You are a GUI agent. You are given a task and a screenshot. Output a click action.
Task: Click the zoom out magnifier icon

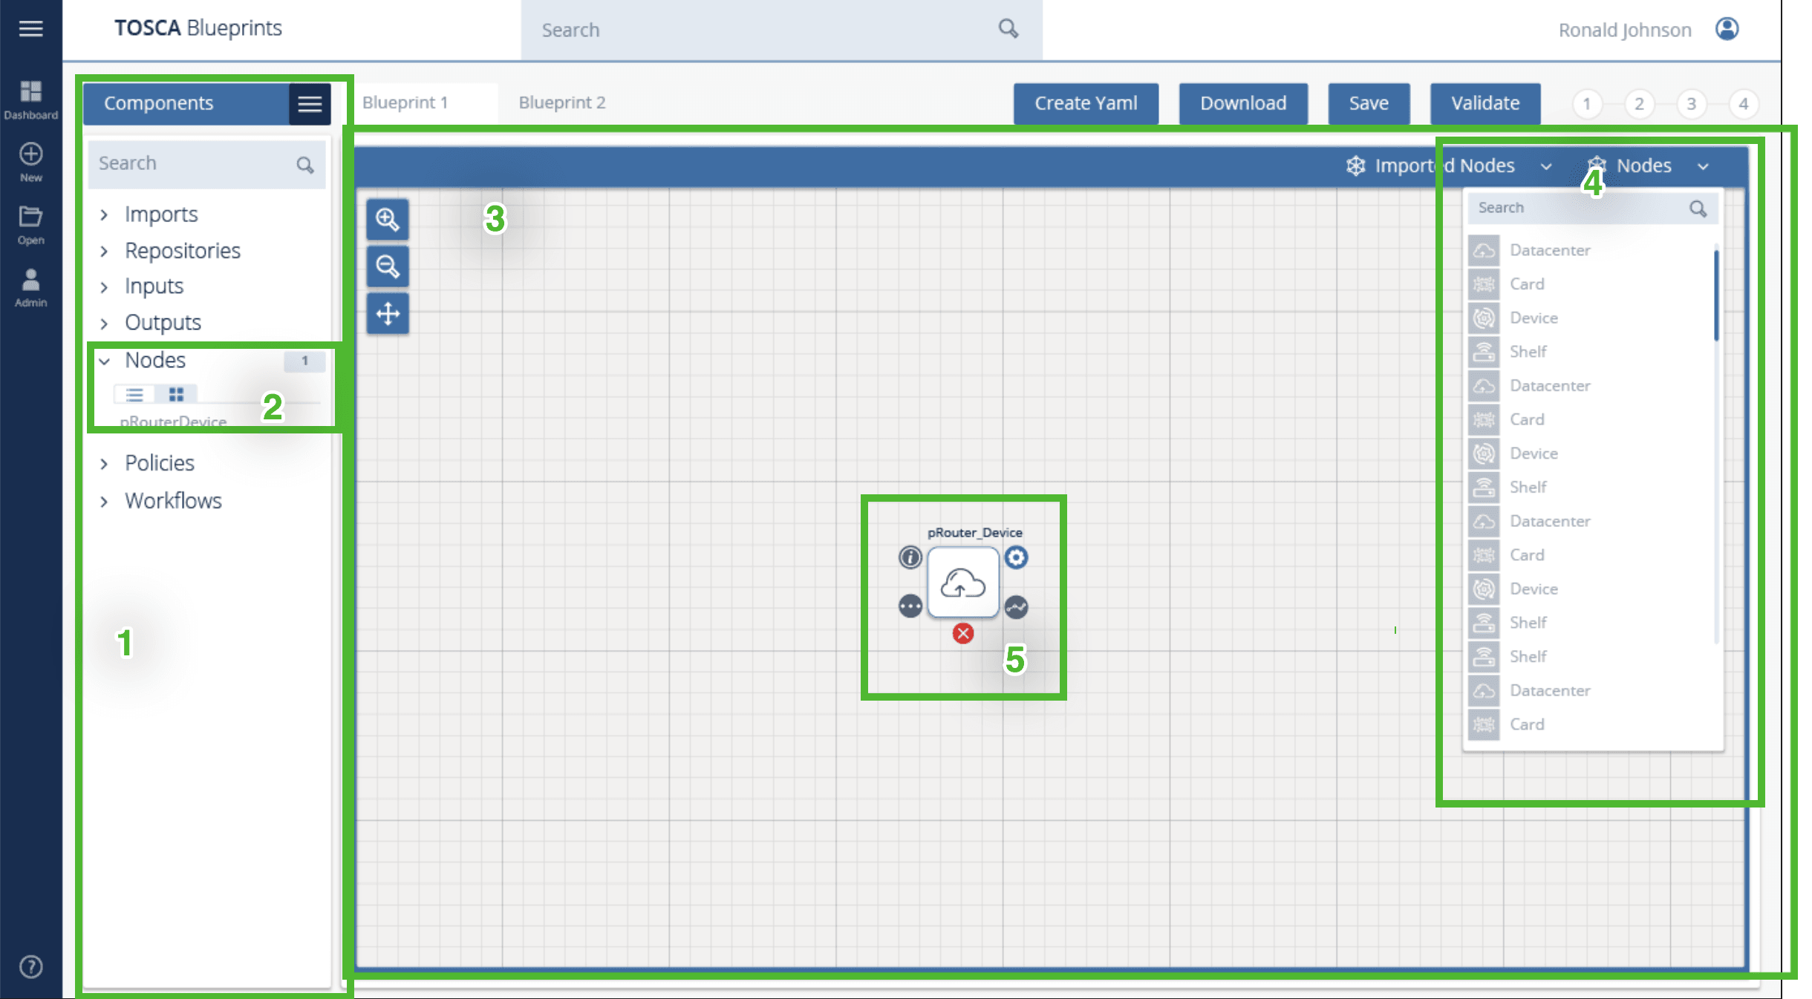click(387, 266)
